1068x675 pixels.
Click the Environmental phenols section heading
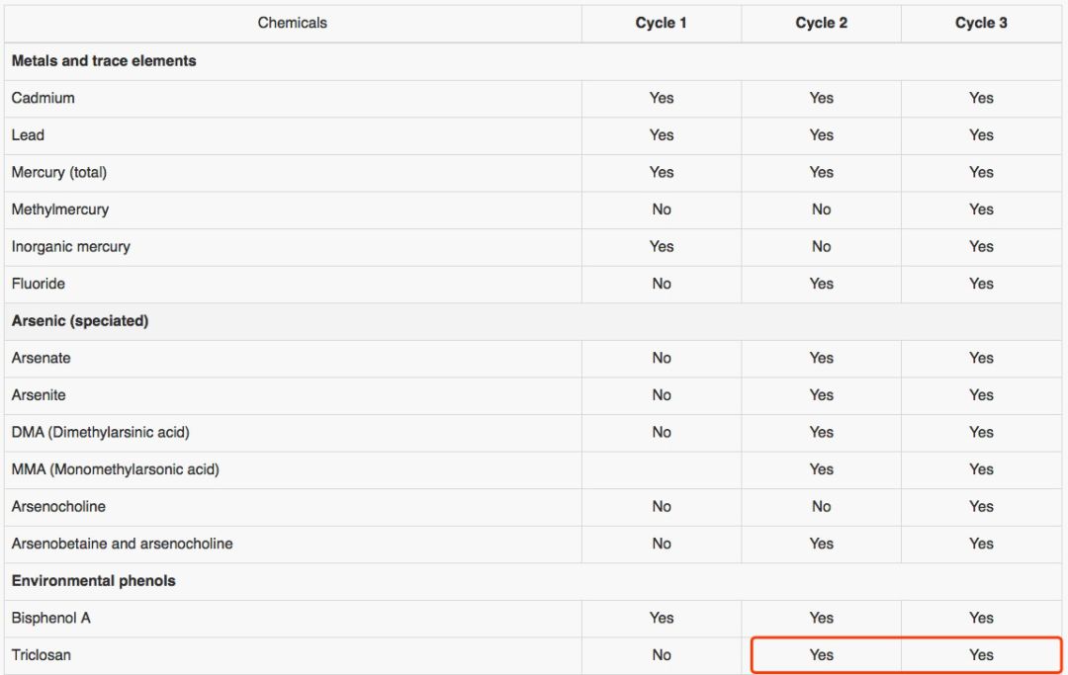[x=94, y=581]
